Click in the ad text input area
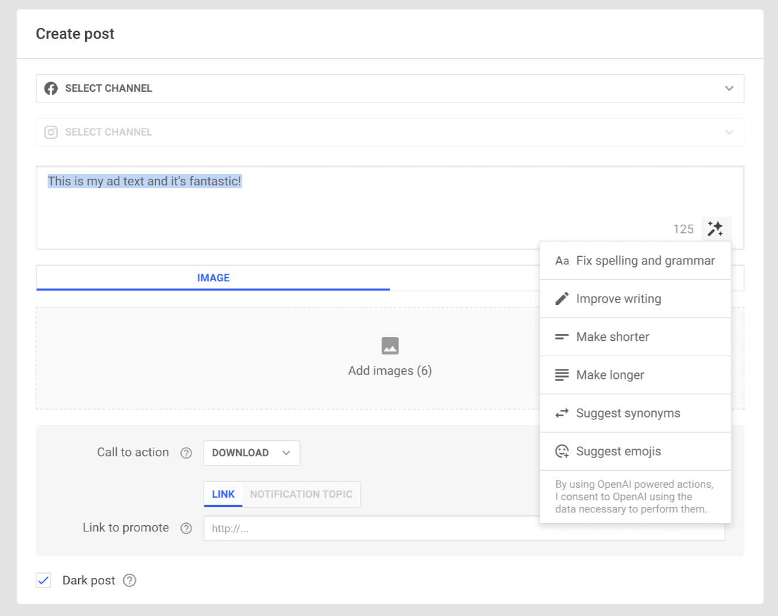778x616 pixels. click(390, 207)
